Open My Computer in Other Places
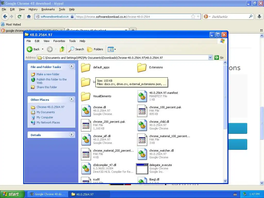 pyautogui.click(x=45, y=117)
